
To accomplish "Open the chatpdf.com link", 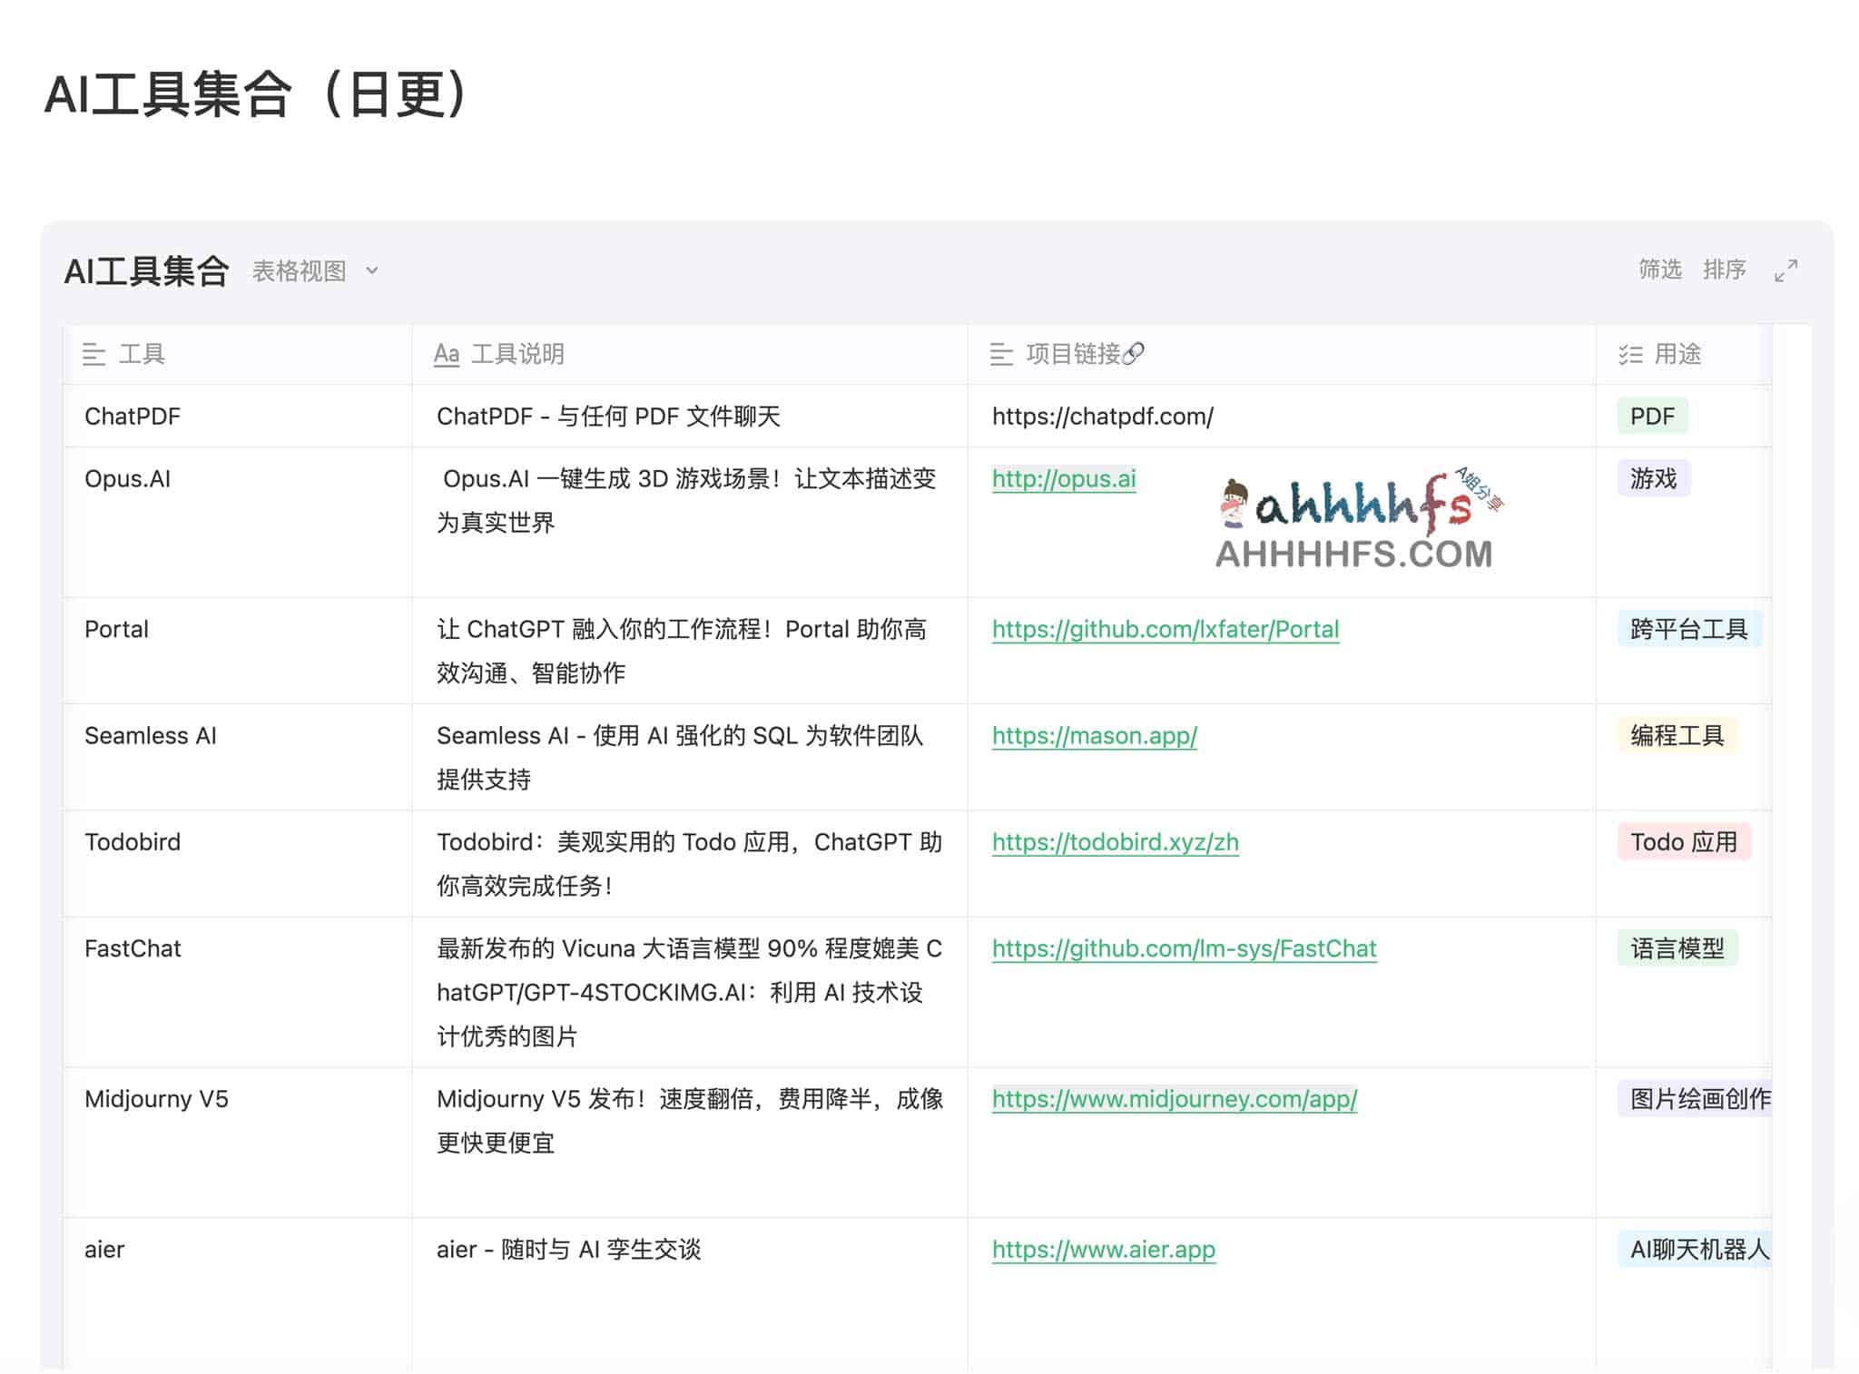I will click(1101, 417).
